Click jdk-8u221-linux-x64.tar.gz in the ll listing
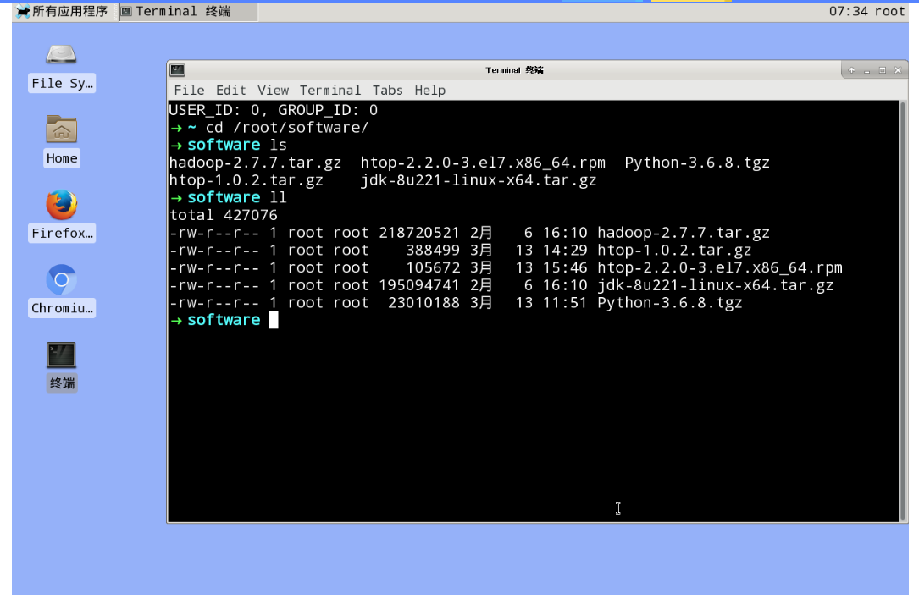 (x=715, y=286)
